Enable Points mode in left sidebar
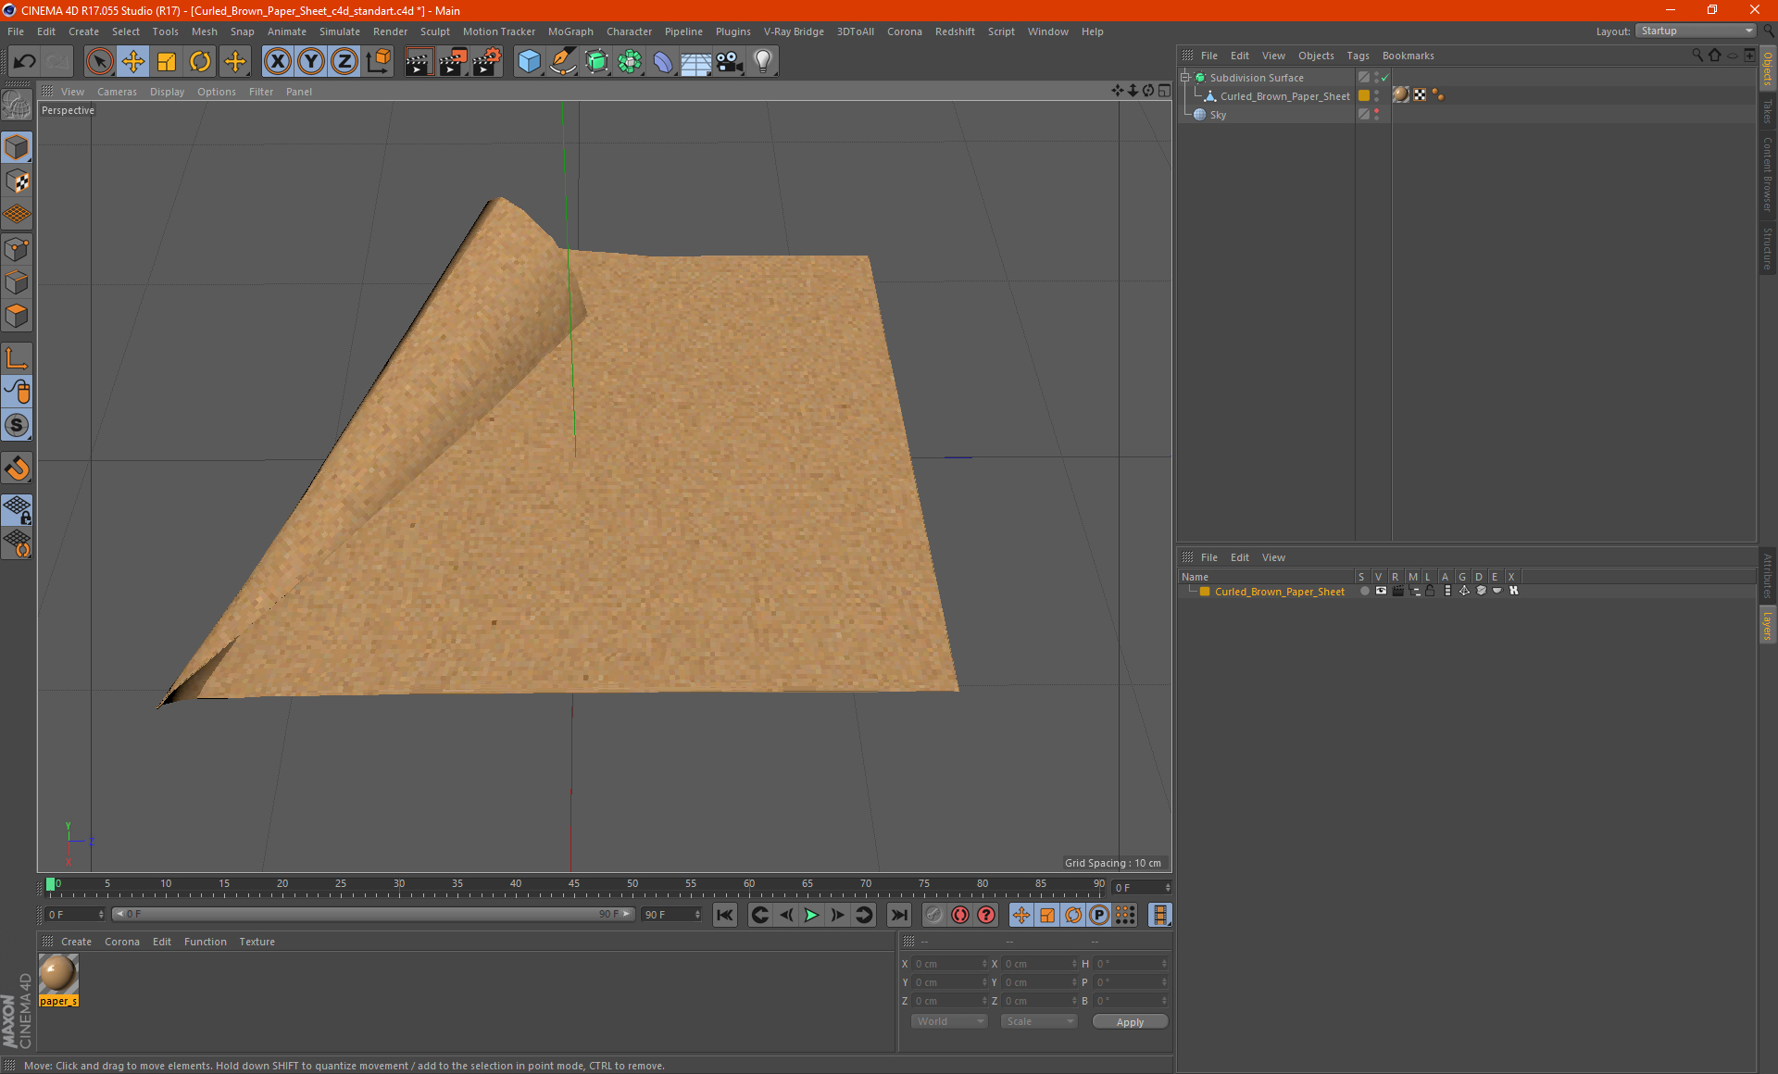 pos(17,249)
